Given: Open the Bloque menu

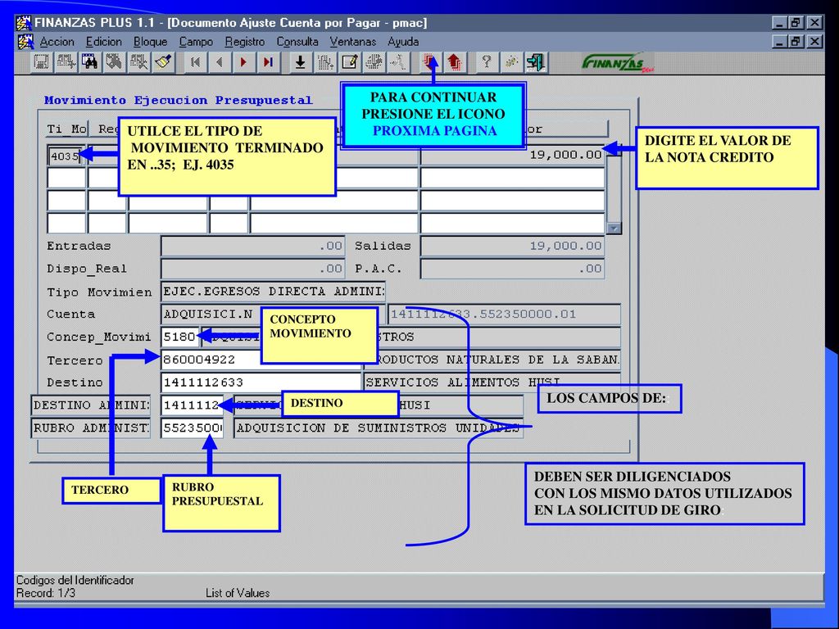Looking at the screenshot, I should click(151, 42).
